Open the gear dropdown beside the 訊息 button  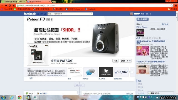click(x=129, y=61)
